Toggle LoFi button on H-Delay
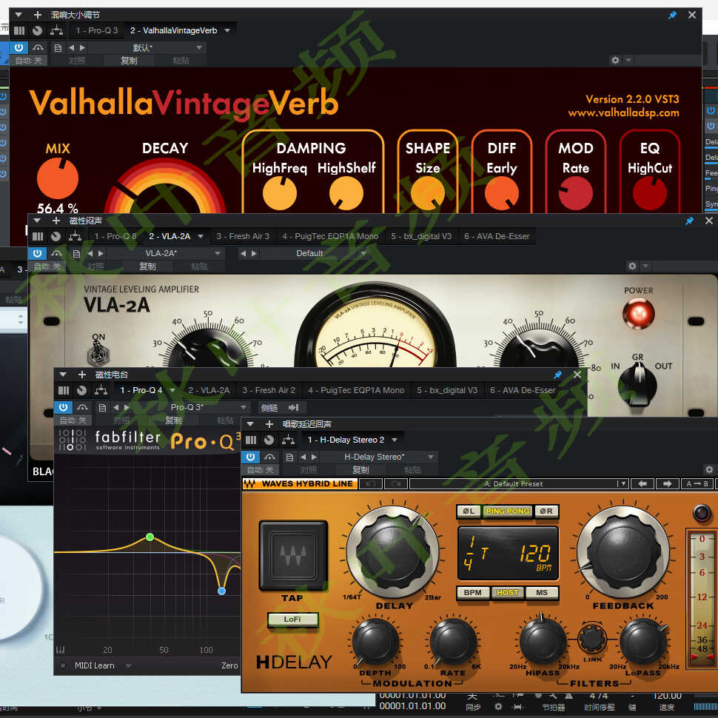 point(292,620)
